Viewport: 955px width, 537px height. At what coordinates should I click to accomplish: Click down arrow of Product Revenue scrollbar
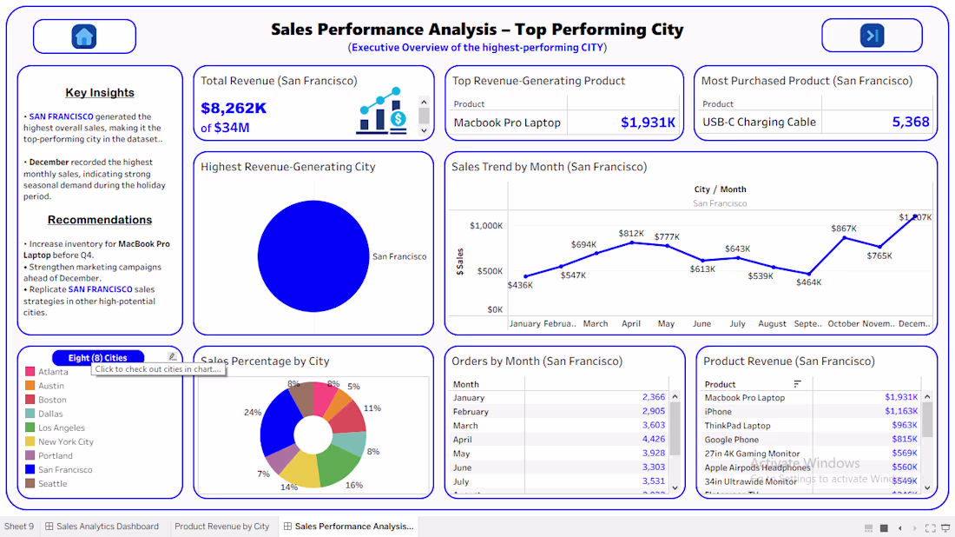click(x=927, y=487)
